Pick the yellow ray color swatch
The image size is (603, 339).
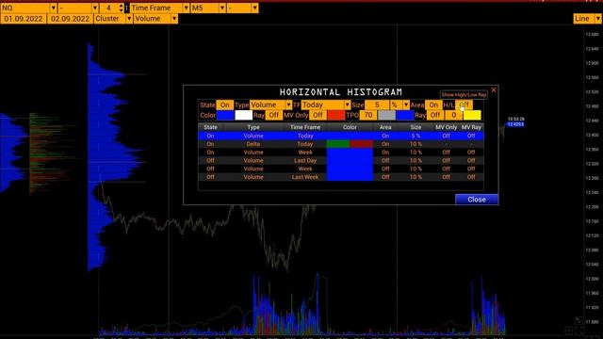pos(472,115)
